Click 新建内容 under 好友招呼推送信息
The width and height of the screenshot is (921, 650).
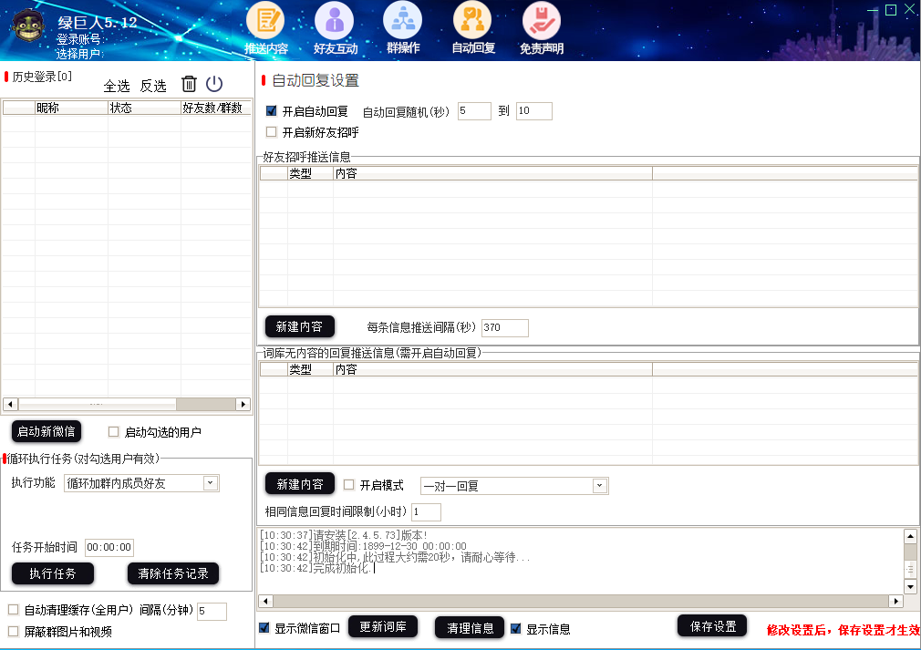(300, 326)
